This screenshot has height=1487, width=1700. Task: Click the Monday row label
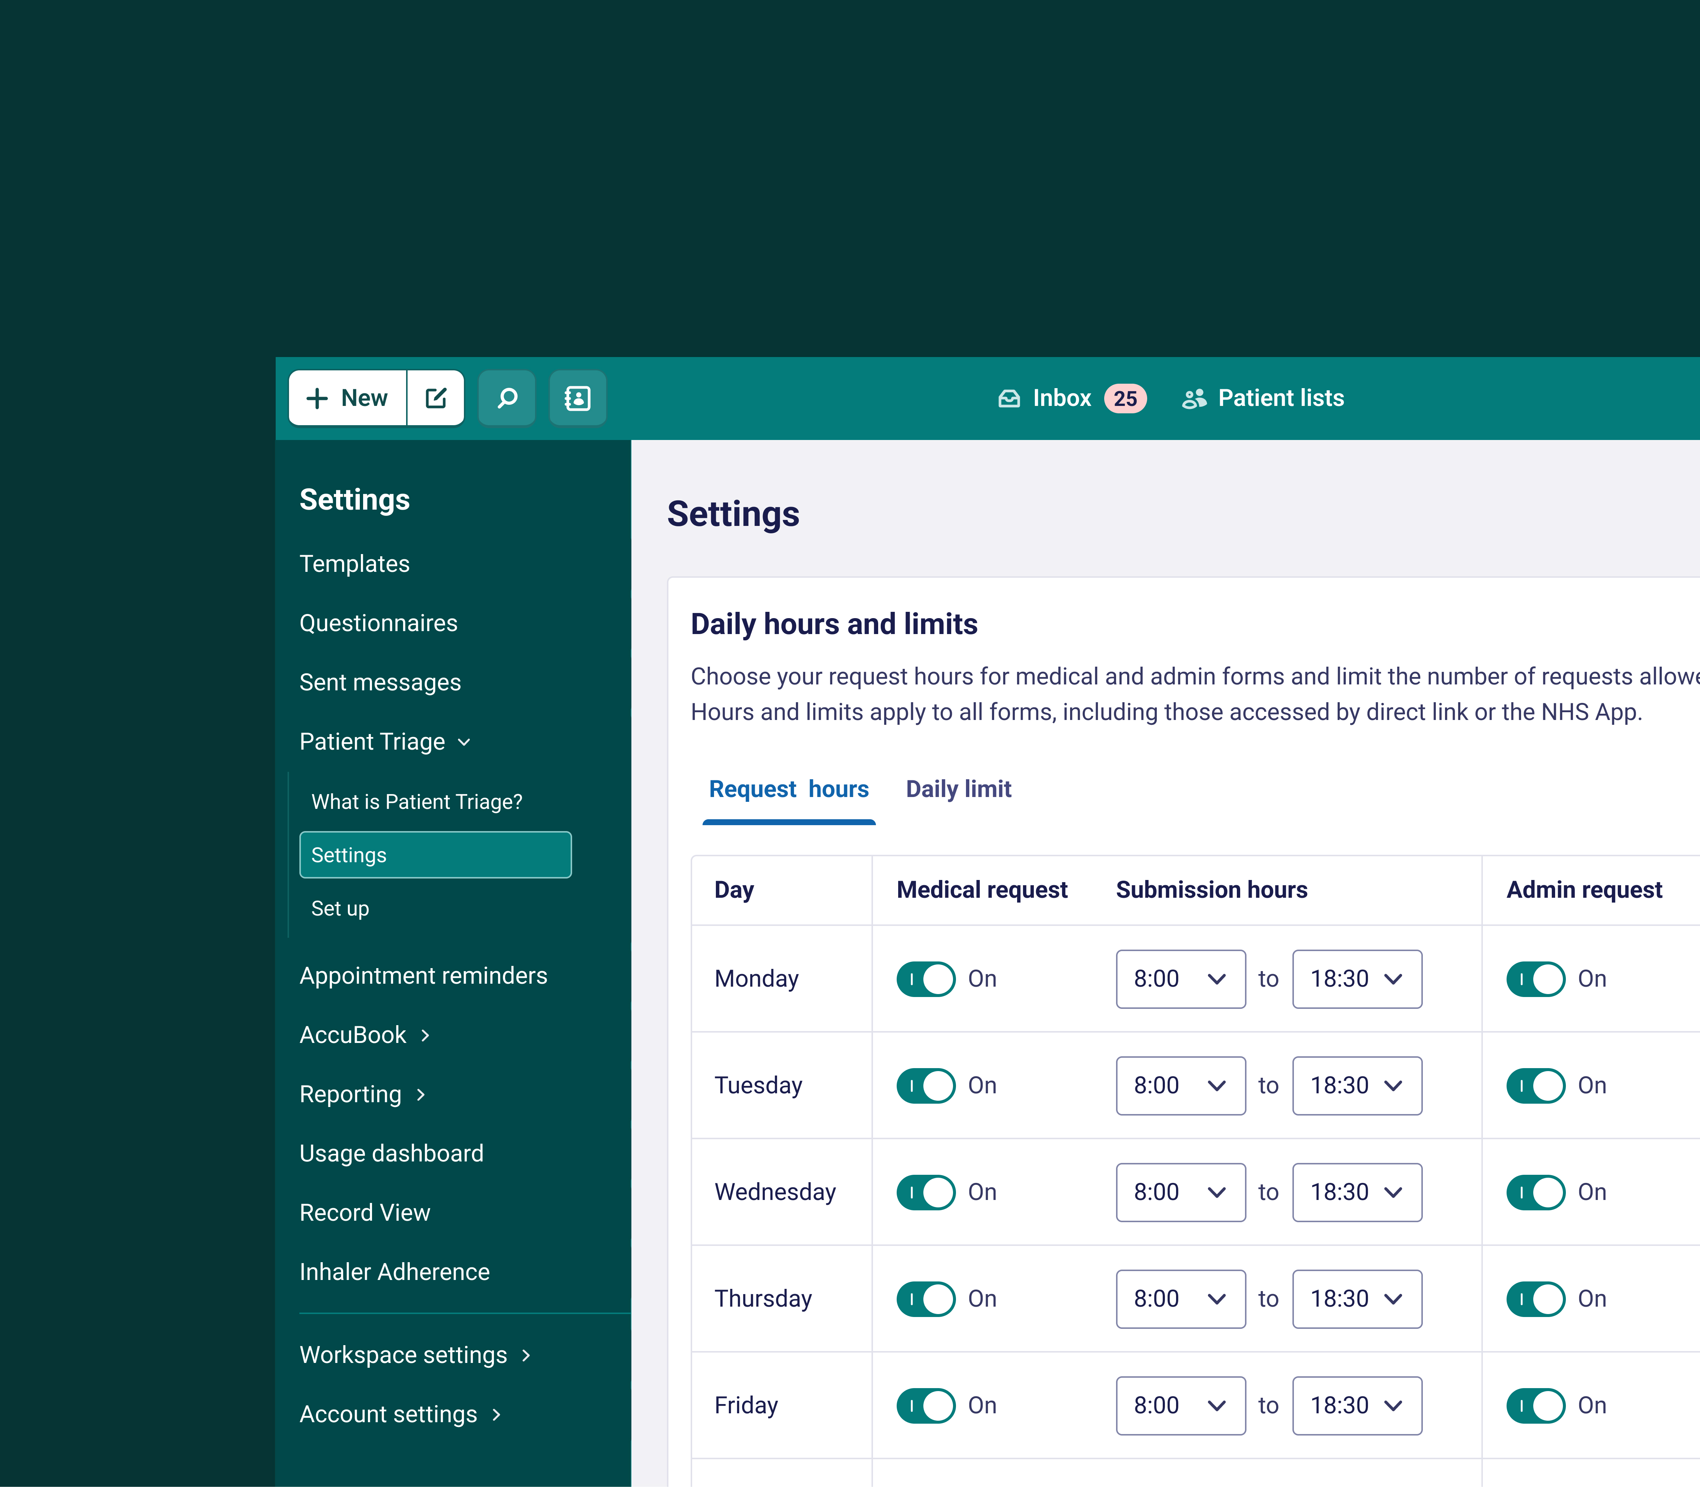[756, 979]
